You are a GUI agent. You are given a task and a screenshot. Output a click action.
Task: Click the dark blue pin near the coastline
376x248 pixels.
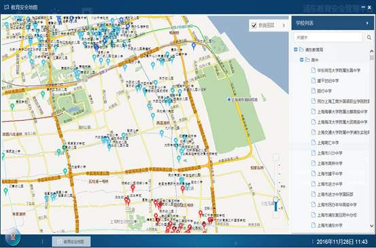click(x=194, y=46)
